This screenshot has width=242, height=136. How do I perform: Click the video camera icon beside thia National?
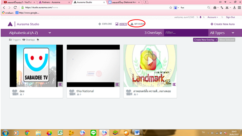(72, 93)
